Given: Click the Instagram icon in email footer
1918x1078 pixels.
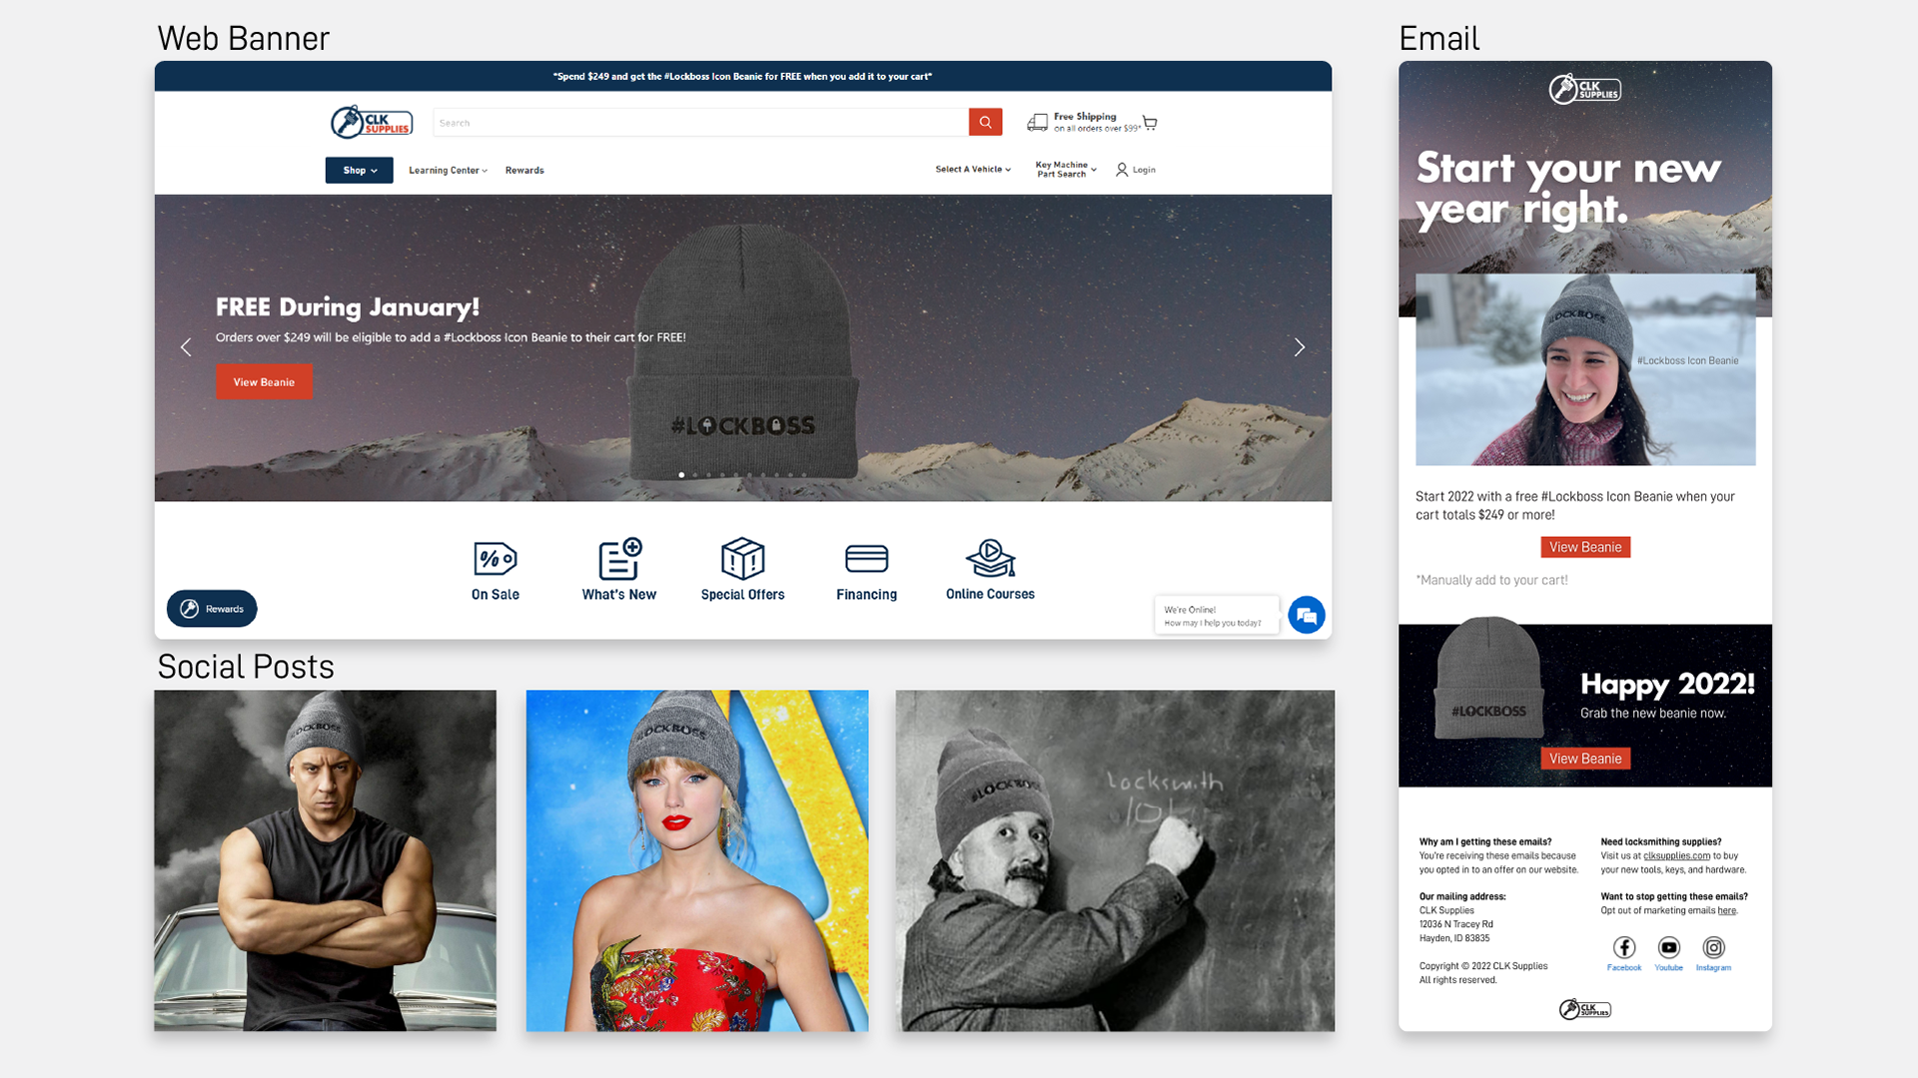Looking at the screenshot, I should [1714, 947].
